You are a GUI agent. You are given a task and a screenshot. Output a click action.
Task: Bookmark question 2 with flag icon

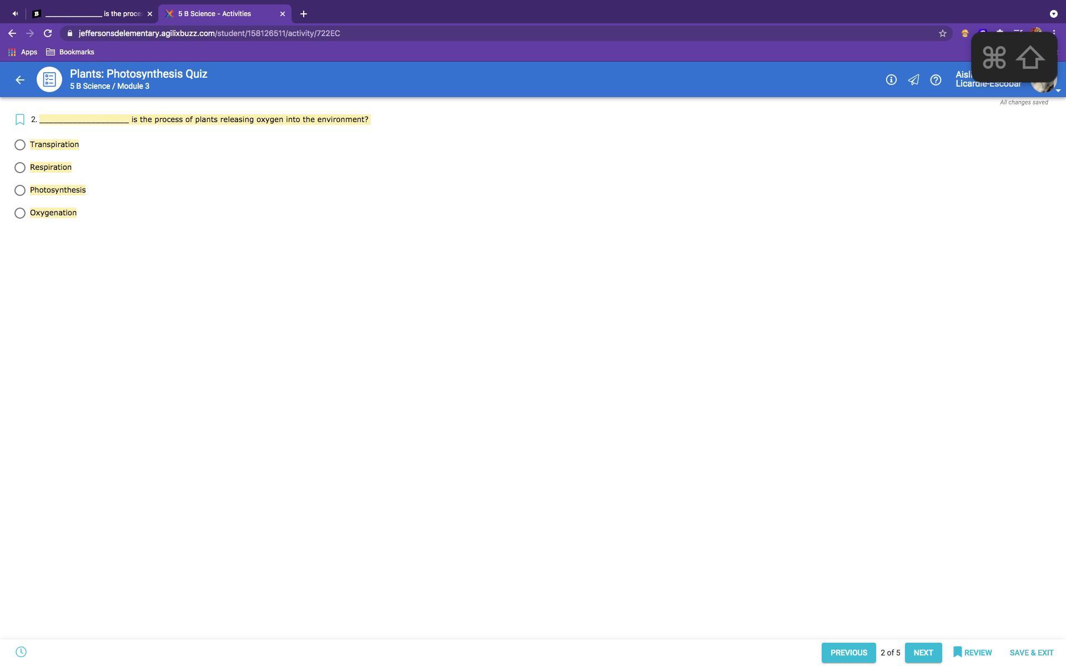tap(20, 119)
